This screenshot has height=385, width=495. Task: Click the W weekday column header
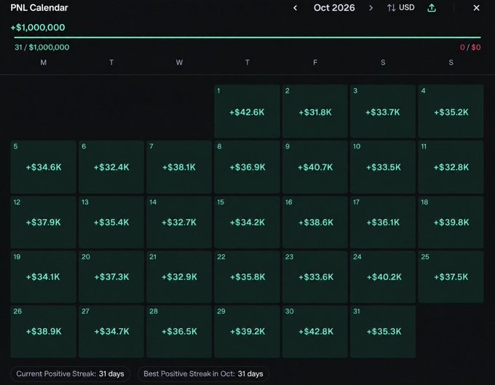pyautogui.click(x=179, y=63)
